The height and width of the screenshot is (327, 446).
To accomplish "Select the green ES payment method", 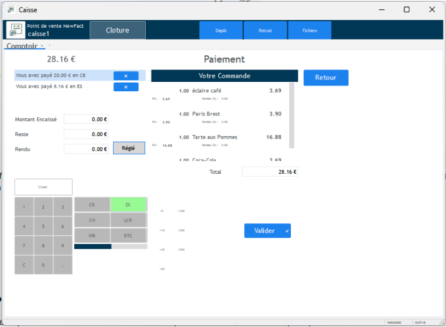I will (128, 204).
